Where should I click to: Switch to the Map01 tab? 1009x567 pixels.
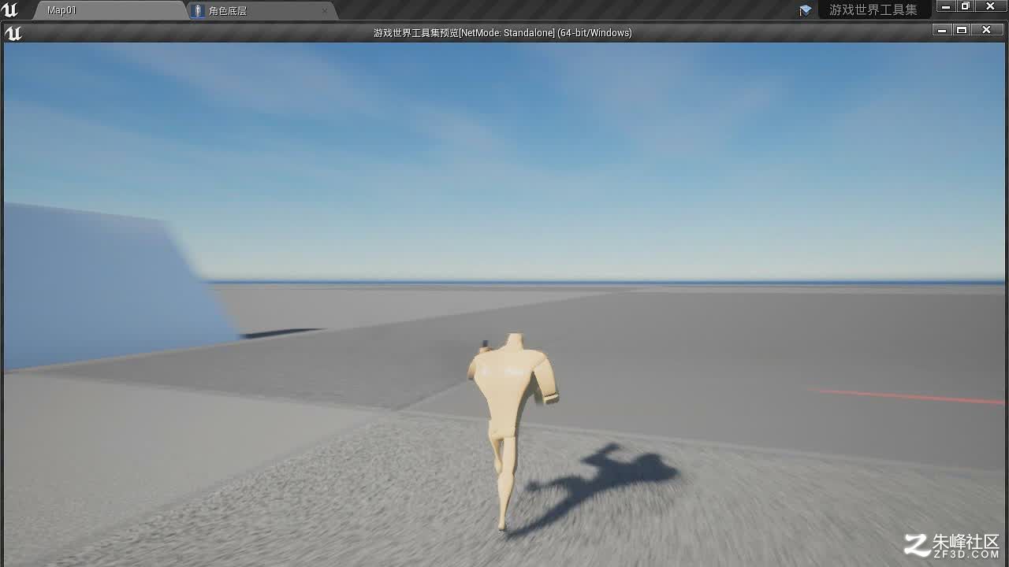point(109,10)
